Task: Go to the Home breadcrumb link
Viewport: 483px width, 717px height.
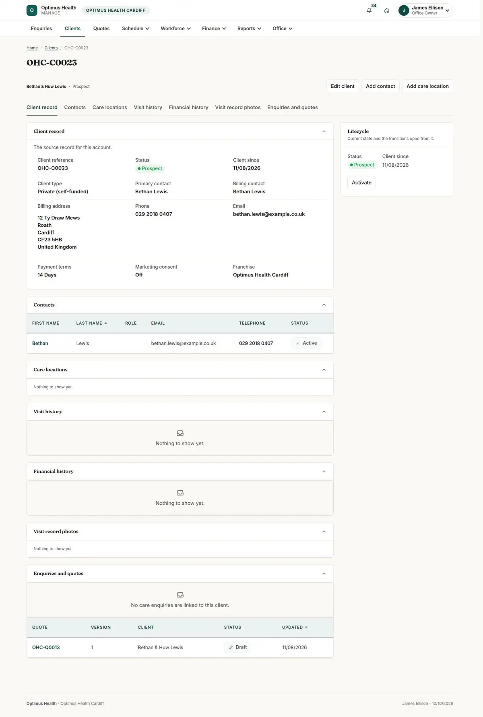Action: tap(32, 48)
